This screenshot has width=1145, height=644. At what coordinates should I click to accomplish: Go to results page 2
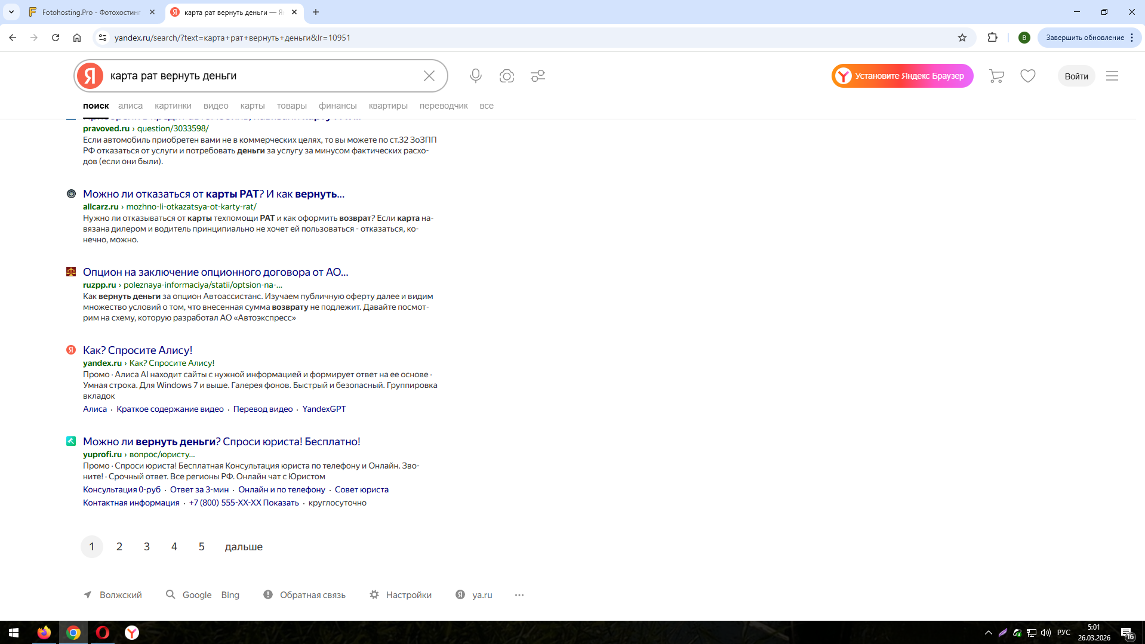tap(119, 547)
